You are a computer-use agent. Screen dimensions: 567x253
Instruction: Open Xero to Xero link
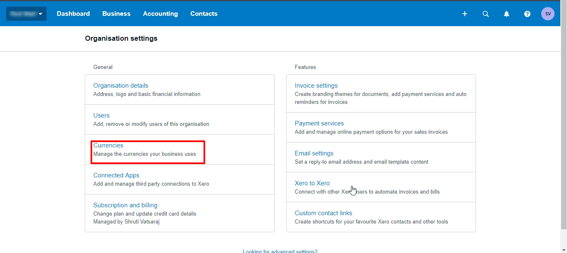click(x=312, y=183)
